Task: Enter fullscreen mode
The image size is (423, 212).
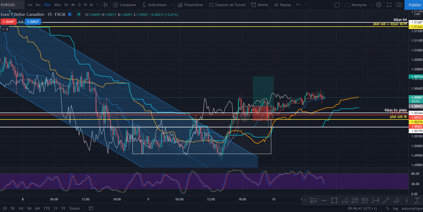Action: tap(389, 5)
